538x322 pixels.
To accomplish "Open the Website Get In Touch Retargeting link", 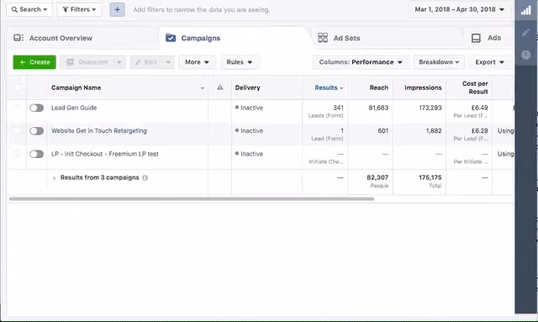I will point(99,131).
